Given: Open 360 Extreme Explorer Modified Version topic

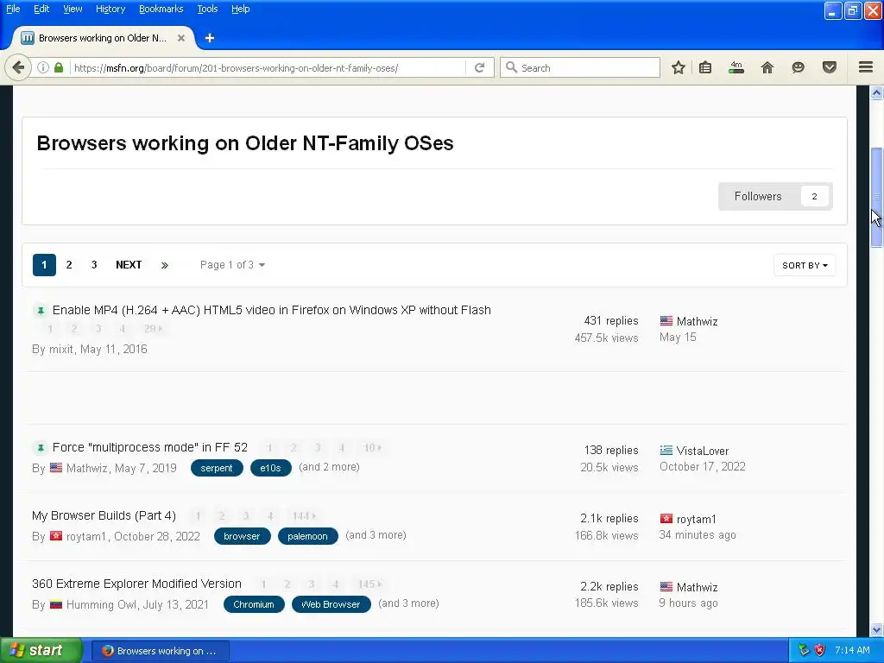Looking at the screenshot, I should pos(136,584).
